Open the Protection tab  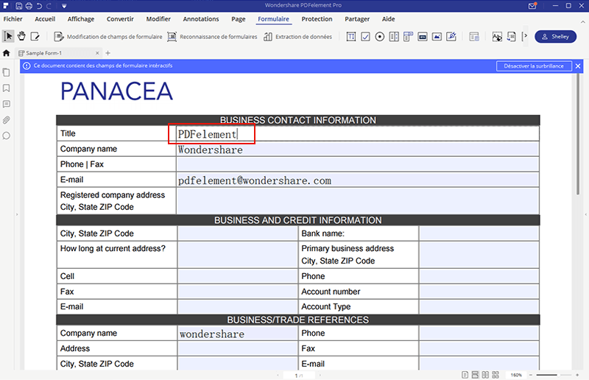pyautogui.click(x=317, y=19)
